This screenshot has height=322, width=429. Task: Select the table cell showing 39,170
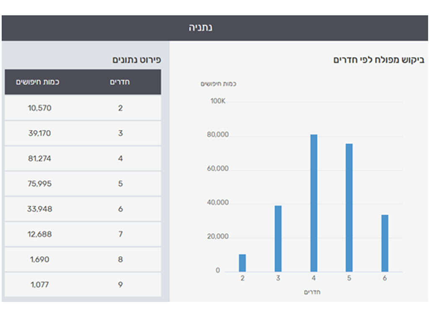tap(40, 133)
